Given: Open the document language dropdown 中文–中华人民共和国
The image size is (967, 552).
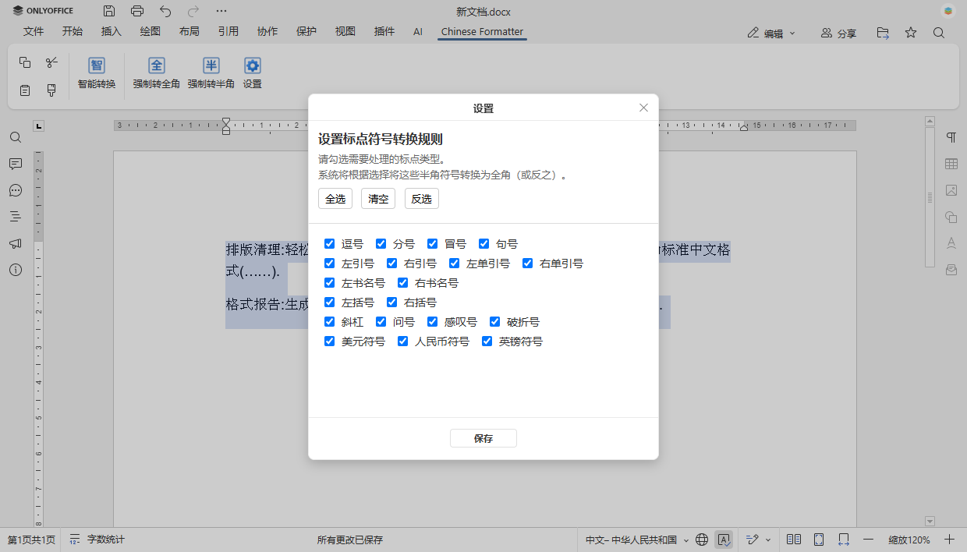Looking at the screenshot, I should tap(637, 540).
